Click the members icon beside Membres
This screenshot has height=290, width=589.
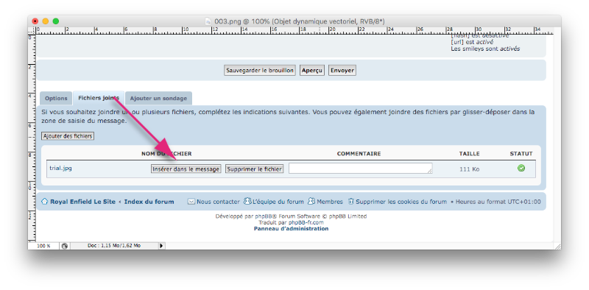coord(311,202)
